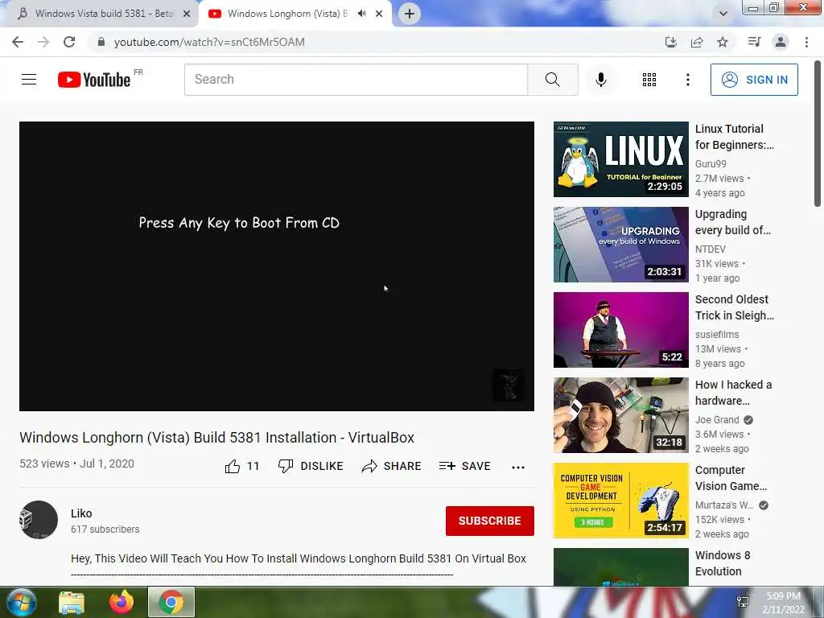Select the Windows Longhorn (Vista) tab
The image size is (824, 618).
(287, 14)
